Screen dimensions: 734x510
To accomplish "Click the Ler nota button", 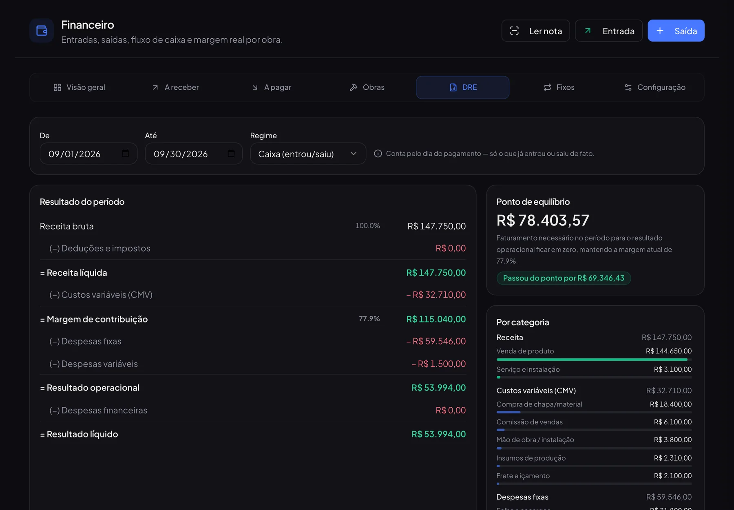I will (x=535, y=31).
